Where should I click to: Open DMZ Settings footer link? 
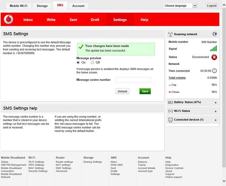64,168
